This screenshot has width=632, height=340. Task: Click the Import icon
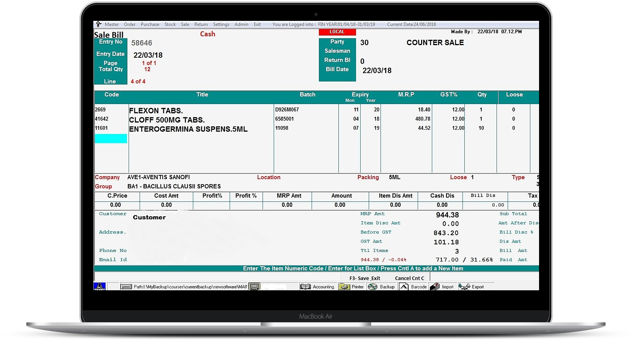[x=435, y=287]
